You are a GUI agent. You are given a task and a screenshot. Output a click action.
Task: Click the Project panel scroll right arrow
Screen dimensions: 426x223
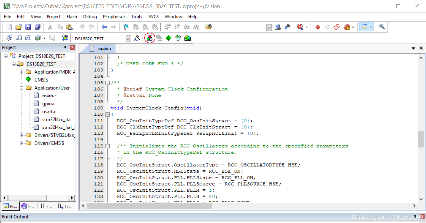click(x=72, y=198)
